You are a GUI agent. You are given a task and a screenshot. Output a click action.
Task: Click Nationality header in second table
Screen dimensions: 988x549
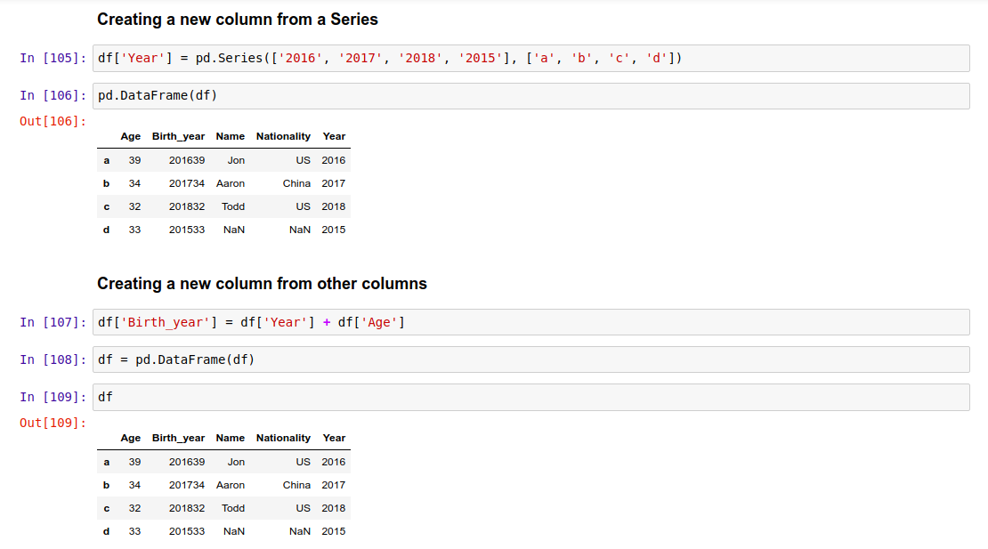click(282, 438)
